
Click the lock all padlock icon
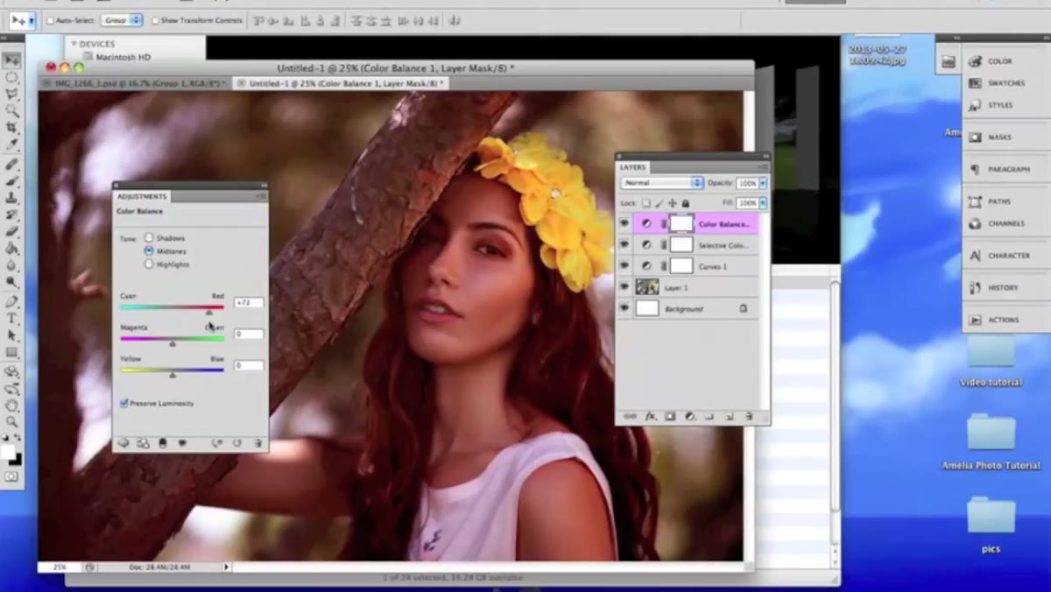(x=685, y=203)
